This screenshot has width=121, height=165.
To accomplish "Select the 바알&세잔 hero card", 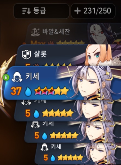I will 73,34.
